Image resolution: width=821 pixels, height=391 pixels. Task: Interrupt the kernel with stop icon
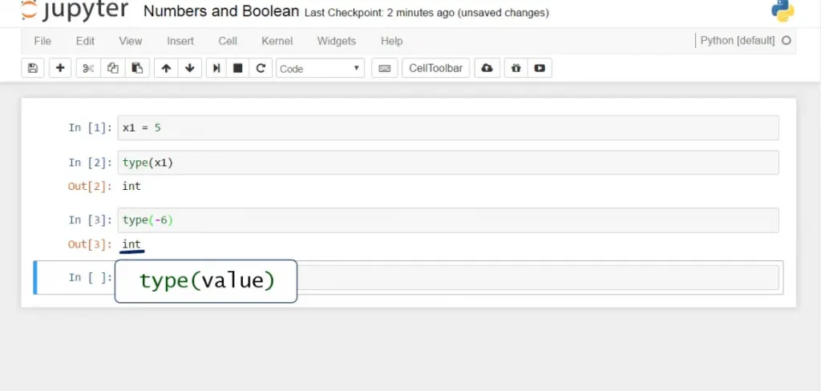(238, 68)
